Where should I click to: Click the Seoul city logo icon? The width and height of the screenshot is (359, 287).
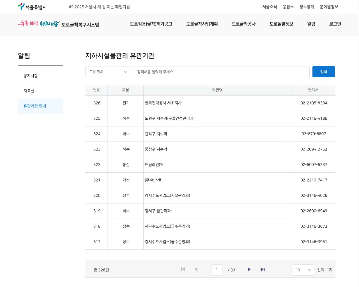(x=21, y=6)
